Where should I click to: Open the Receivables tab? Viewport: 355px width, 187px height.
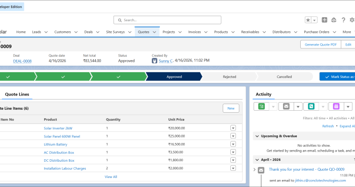click(x=250, y=32)
